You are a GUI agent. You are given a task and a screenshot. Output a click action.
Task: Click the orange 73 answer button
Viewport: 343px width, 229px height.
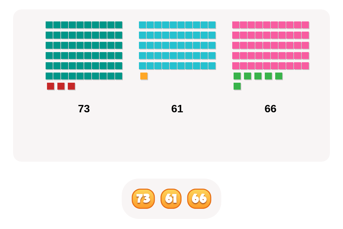pyautogui.click(x=143, y=198)
